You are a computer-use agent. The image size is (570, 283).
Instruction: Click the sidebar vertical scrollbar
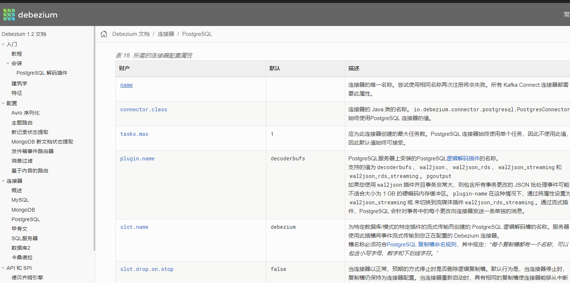(94, 138)
